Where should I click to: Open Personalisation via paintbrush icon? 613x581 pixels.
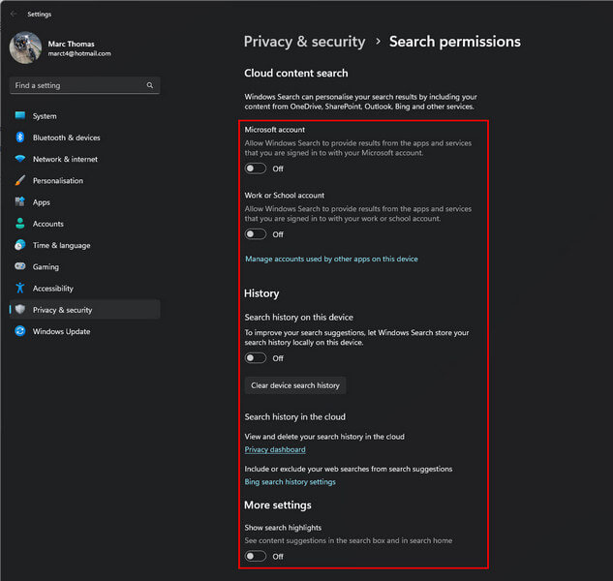(20, 180)
